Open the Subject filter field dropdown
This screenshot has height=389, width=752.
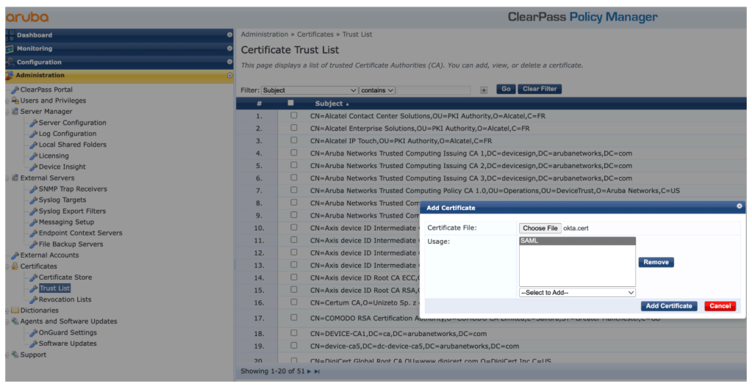[x=309, y=90]
